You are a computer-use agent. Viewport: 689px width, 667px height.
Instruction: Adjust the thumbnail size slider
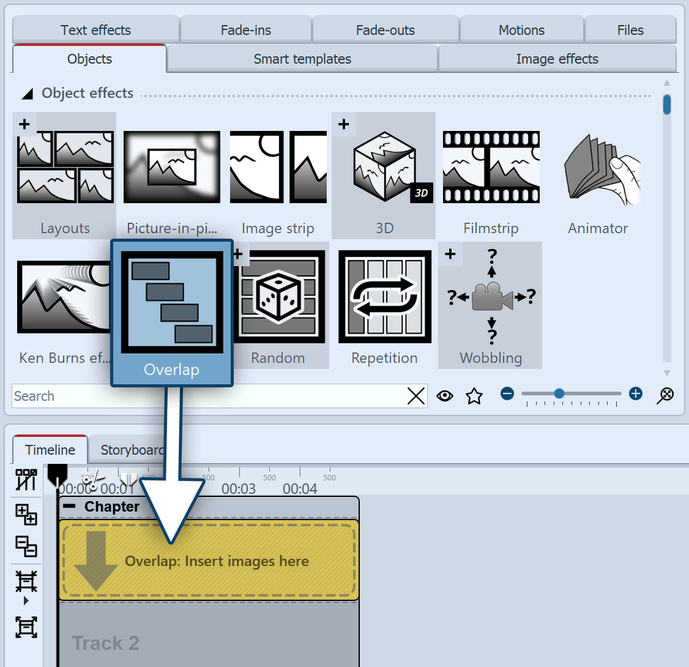click(560, 394)
